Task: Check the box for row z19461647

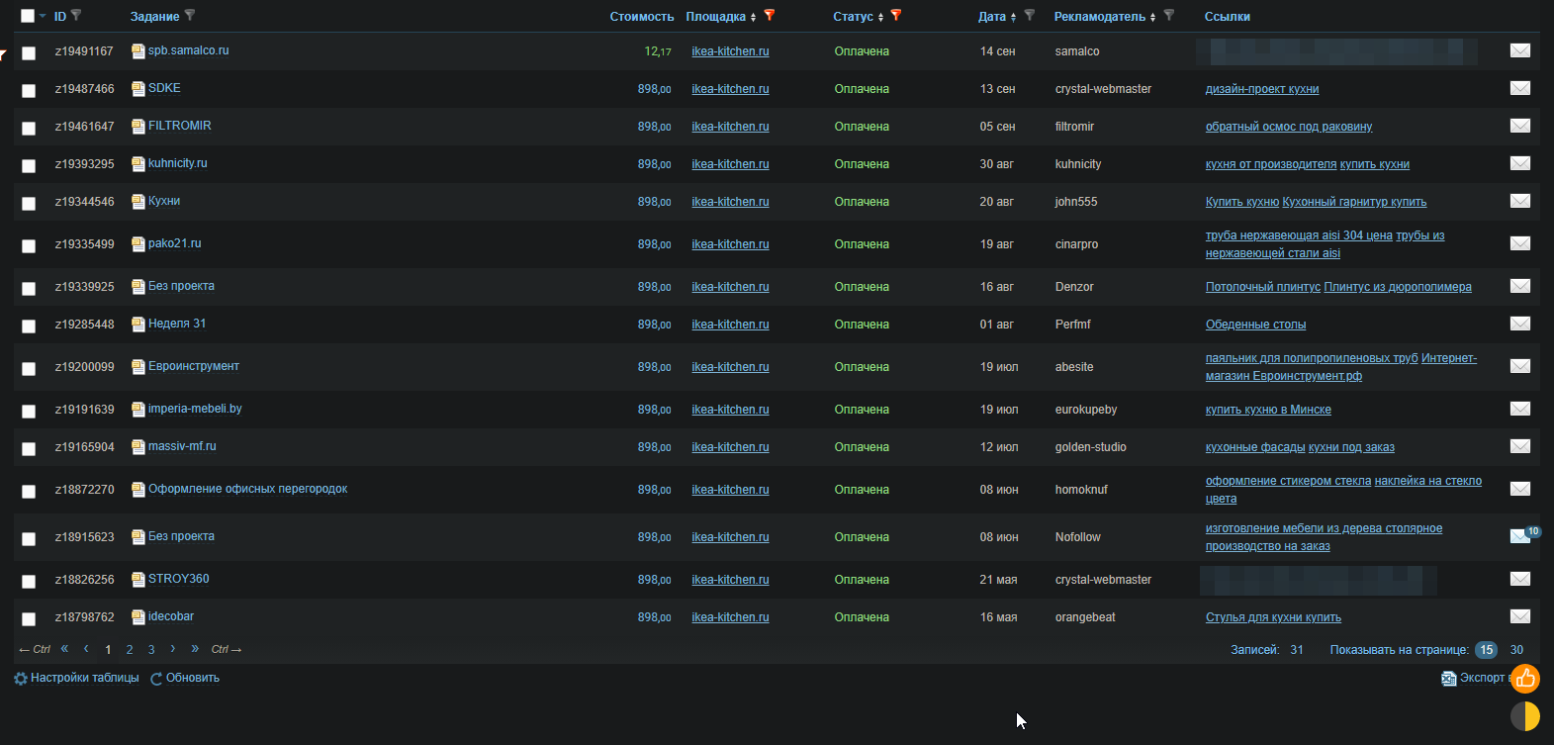Action: tap(29, 129)
